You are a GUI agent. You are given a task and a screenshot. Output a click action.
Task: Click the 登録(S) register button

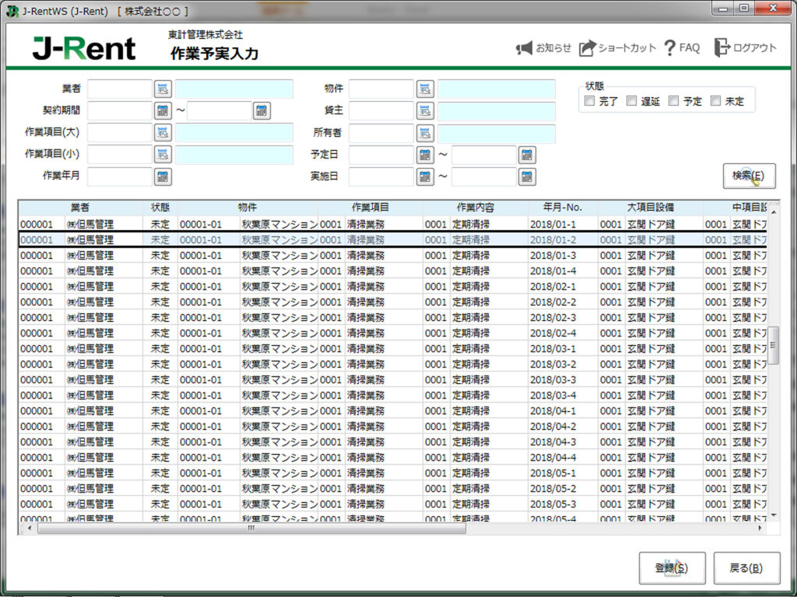click(x=672, y=568)
